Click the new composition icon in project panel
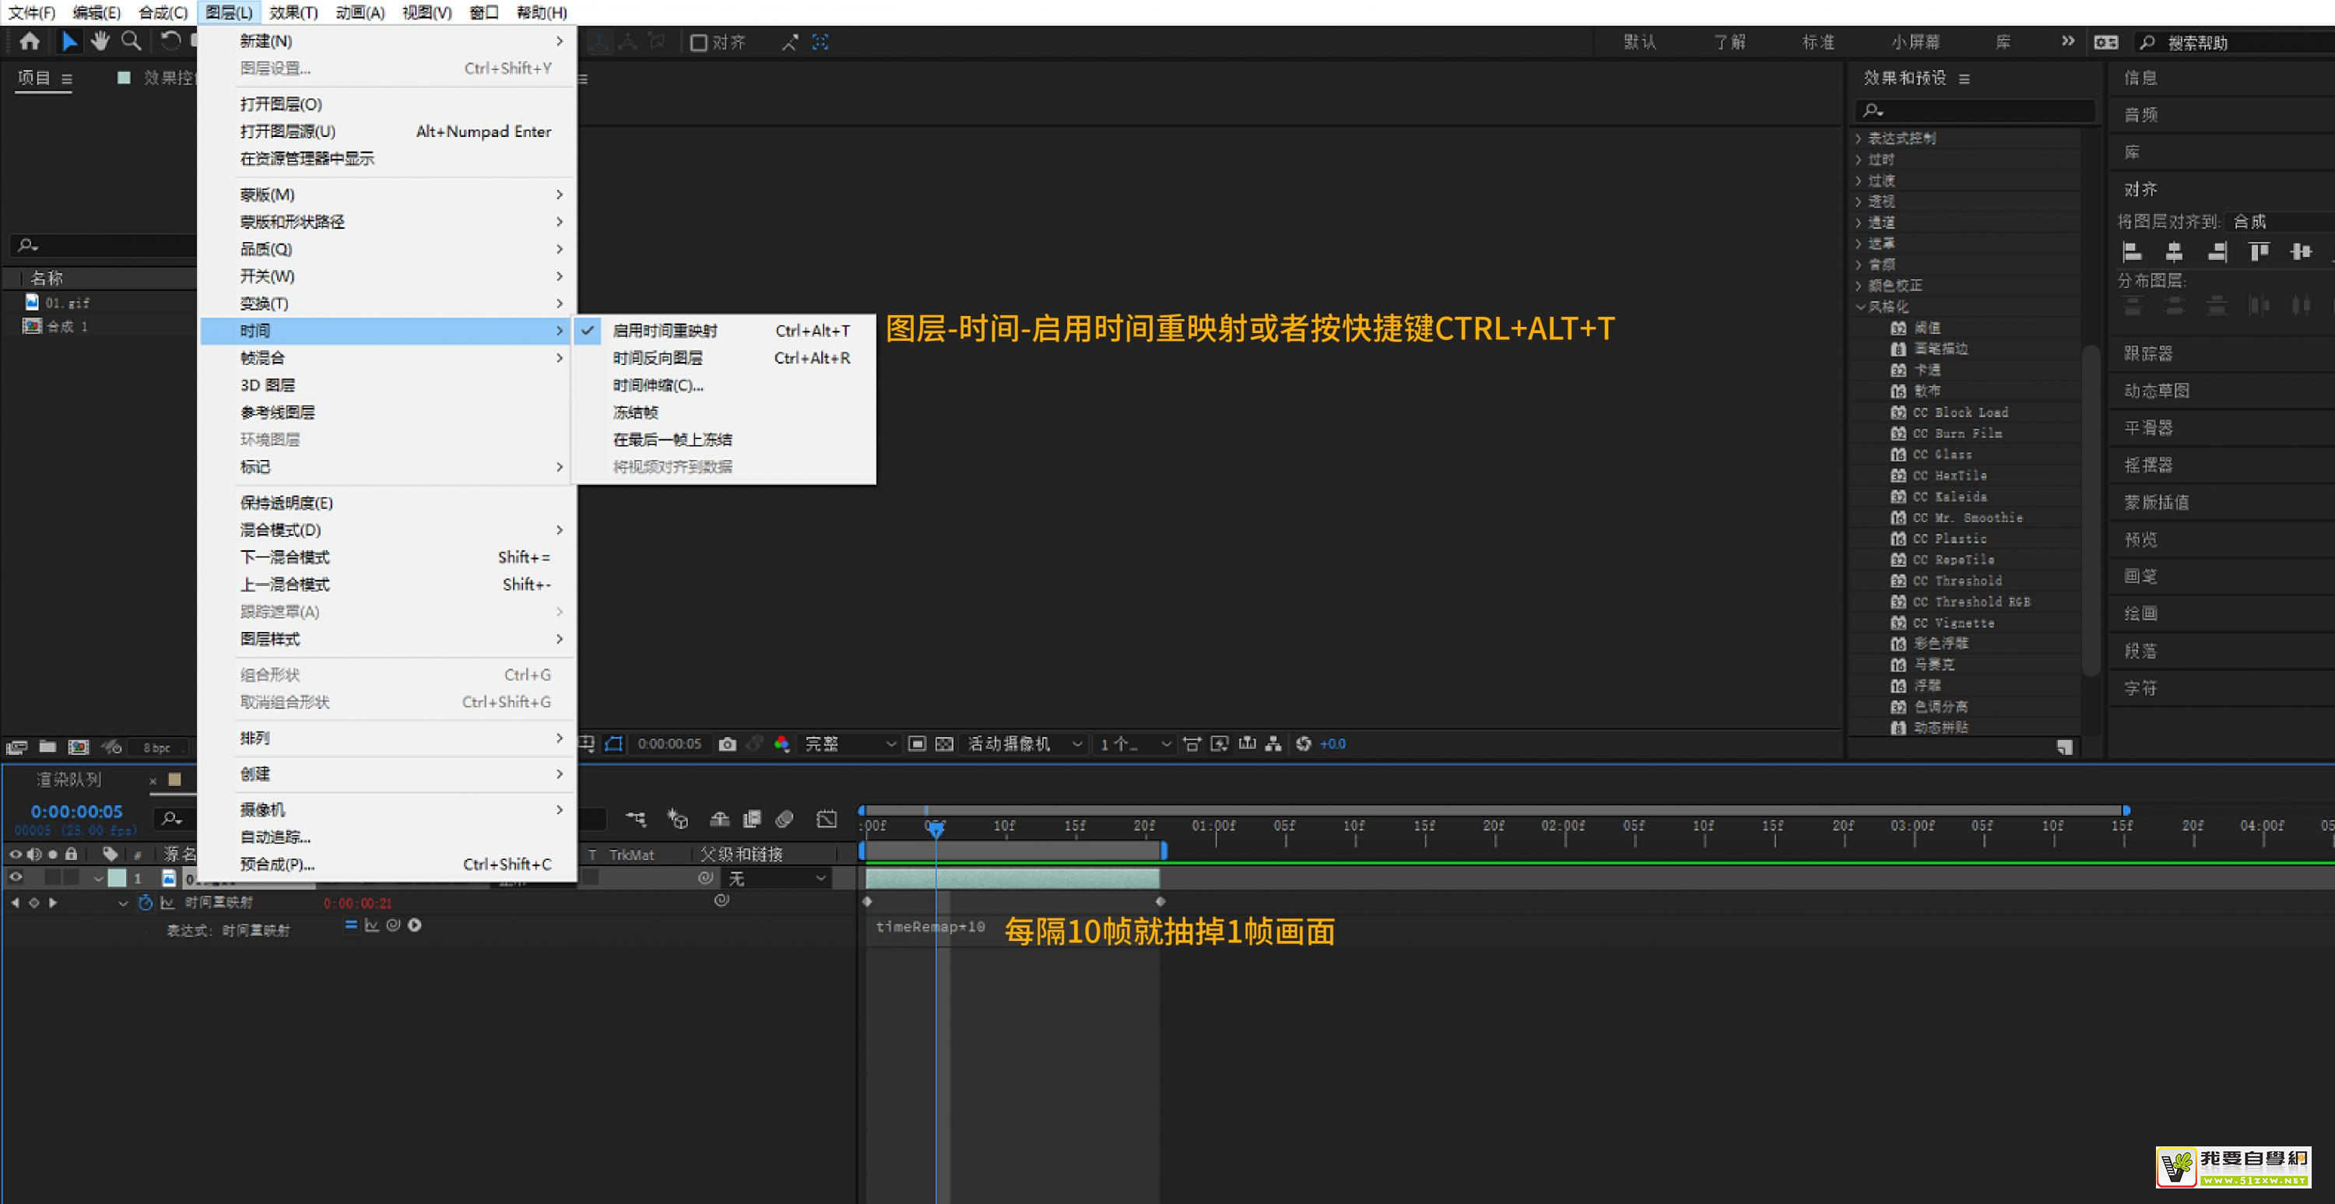The height and width of the screenshot is (1204, 2335). [x=79, y=747]
